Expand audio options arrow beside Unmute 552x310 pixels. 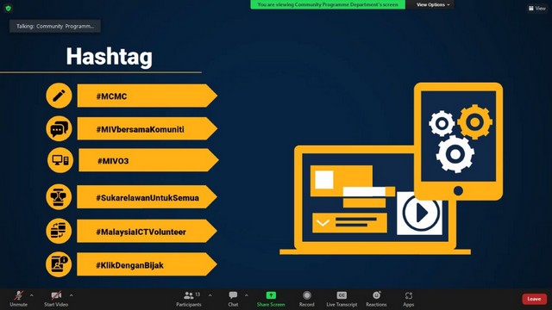pos(32,295)
